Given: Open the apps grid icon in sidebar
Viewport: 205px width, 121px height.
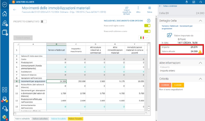Looking at the screenshot, I should [5, 90].
